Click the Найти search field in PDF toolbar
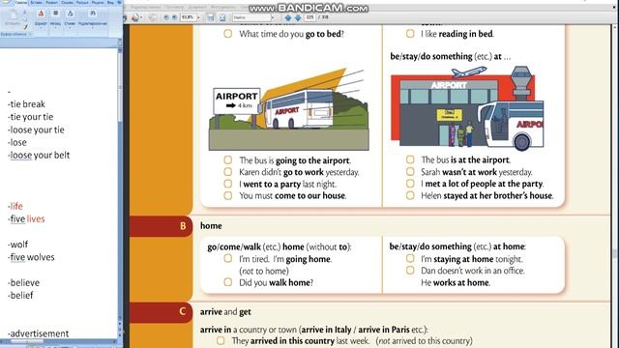The image size is (619, 348). click(x=251, y=17)
